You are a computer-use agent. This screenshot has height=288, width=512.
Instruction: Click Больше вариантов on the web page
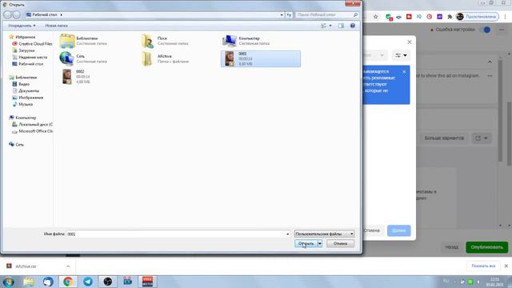444,138
